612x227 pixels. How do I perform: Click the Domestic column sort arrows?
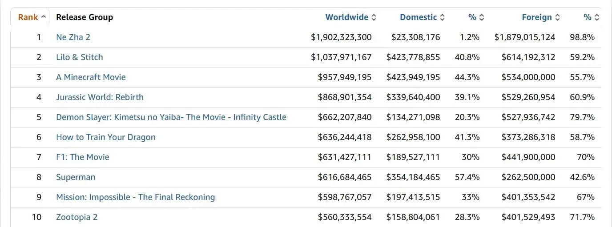pos(442,17)
